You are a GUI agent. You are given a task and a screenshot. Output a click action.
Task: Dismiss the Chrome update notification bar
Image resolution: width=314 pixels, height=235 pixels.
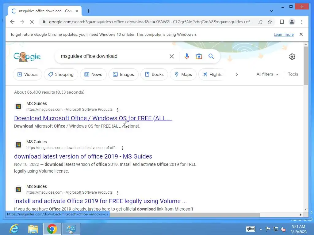pos(301,34)
